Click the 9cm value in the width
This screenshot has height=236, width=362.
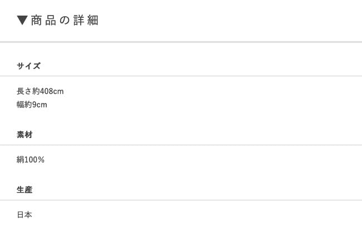click(x=40, y=105)
